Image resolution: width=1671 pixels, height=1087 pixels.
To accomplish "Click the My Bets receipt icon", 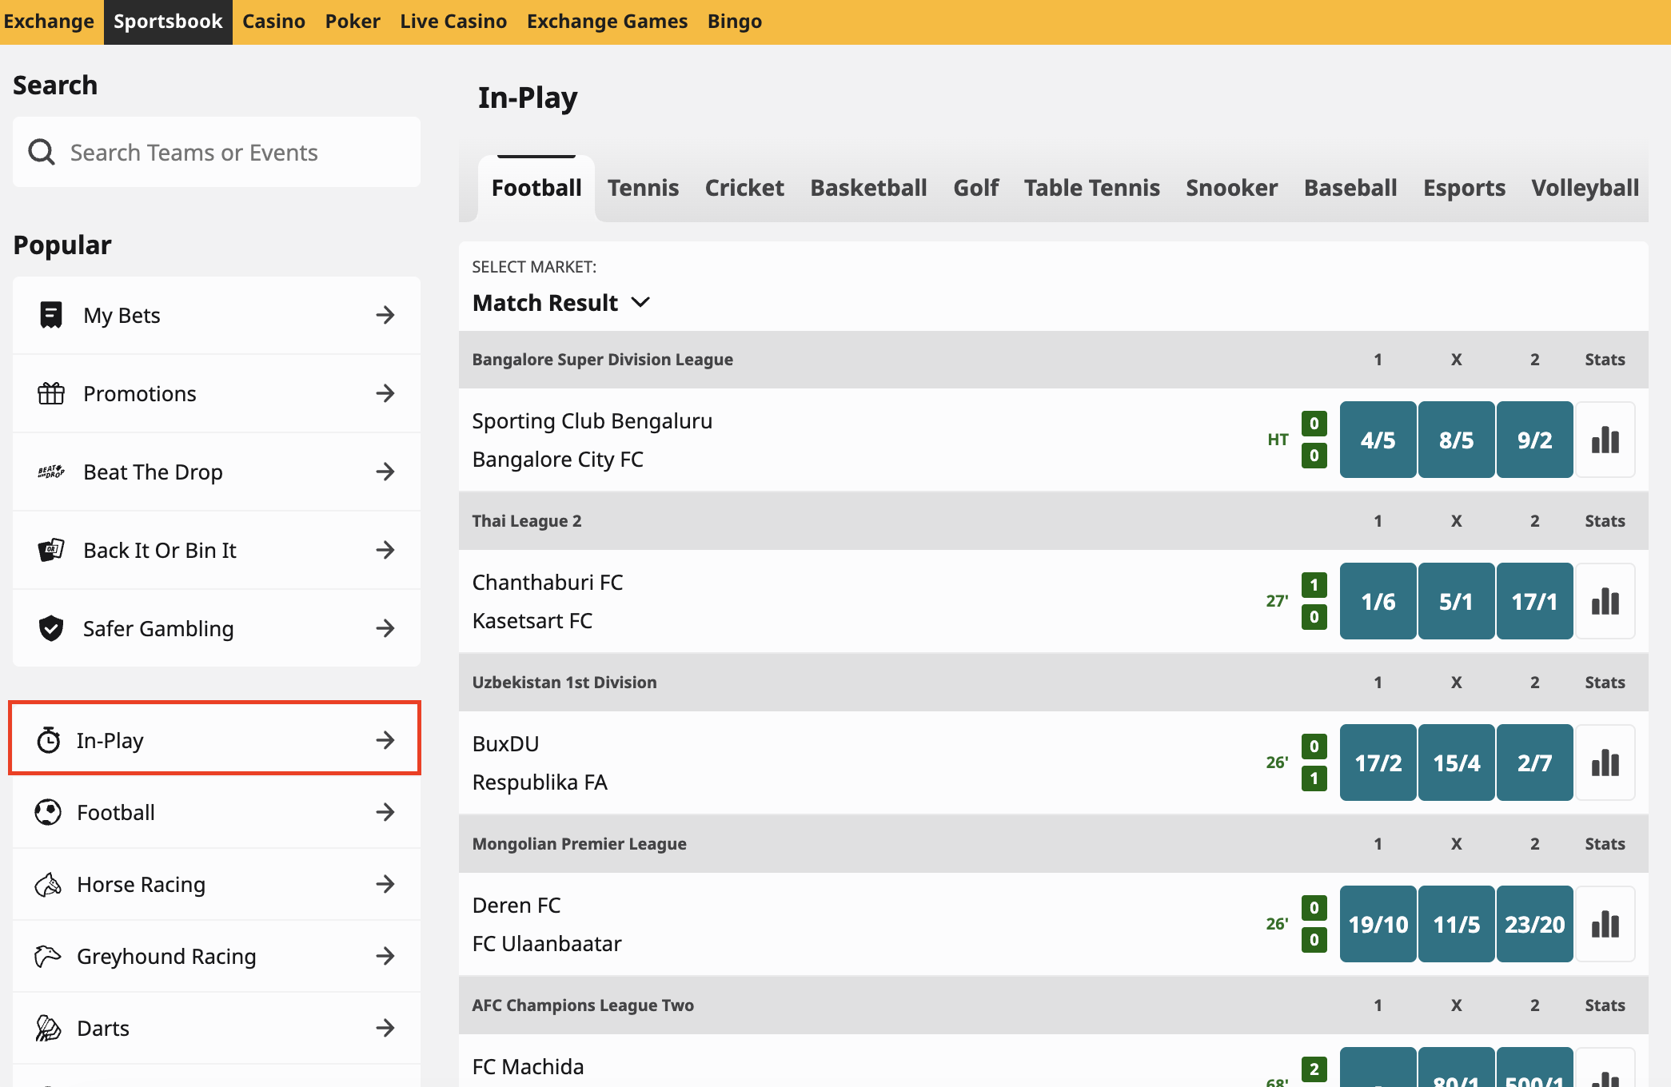I will tap(51, 315).
